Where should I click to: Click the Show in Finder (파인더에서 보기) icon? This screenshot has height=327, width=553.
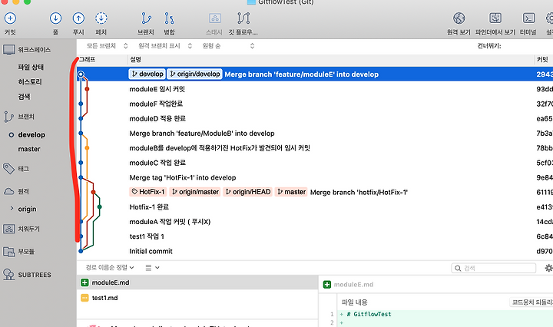point(495,18)
